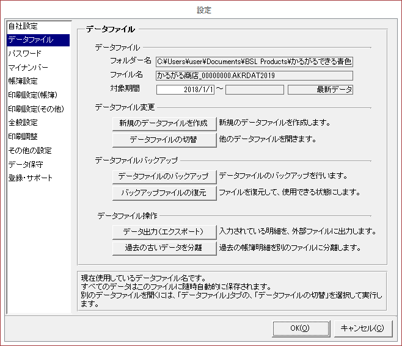Select データ保守 in the sidebar
This screenshot has width=402, height=346.
coord(25,164)
